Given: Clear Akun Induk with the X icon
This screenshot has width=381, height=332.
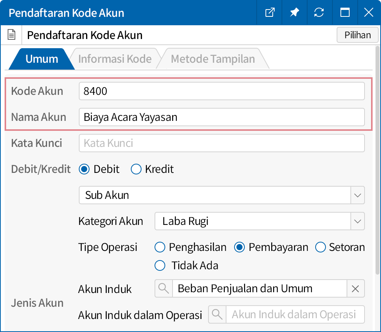Looking at the screenshot, I should pyautogui.click(x=355, y=289).
